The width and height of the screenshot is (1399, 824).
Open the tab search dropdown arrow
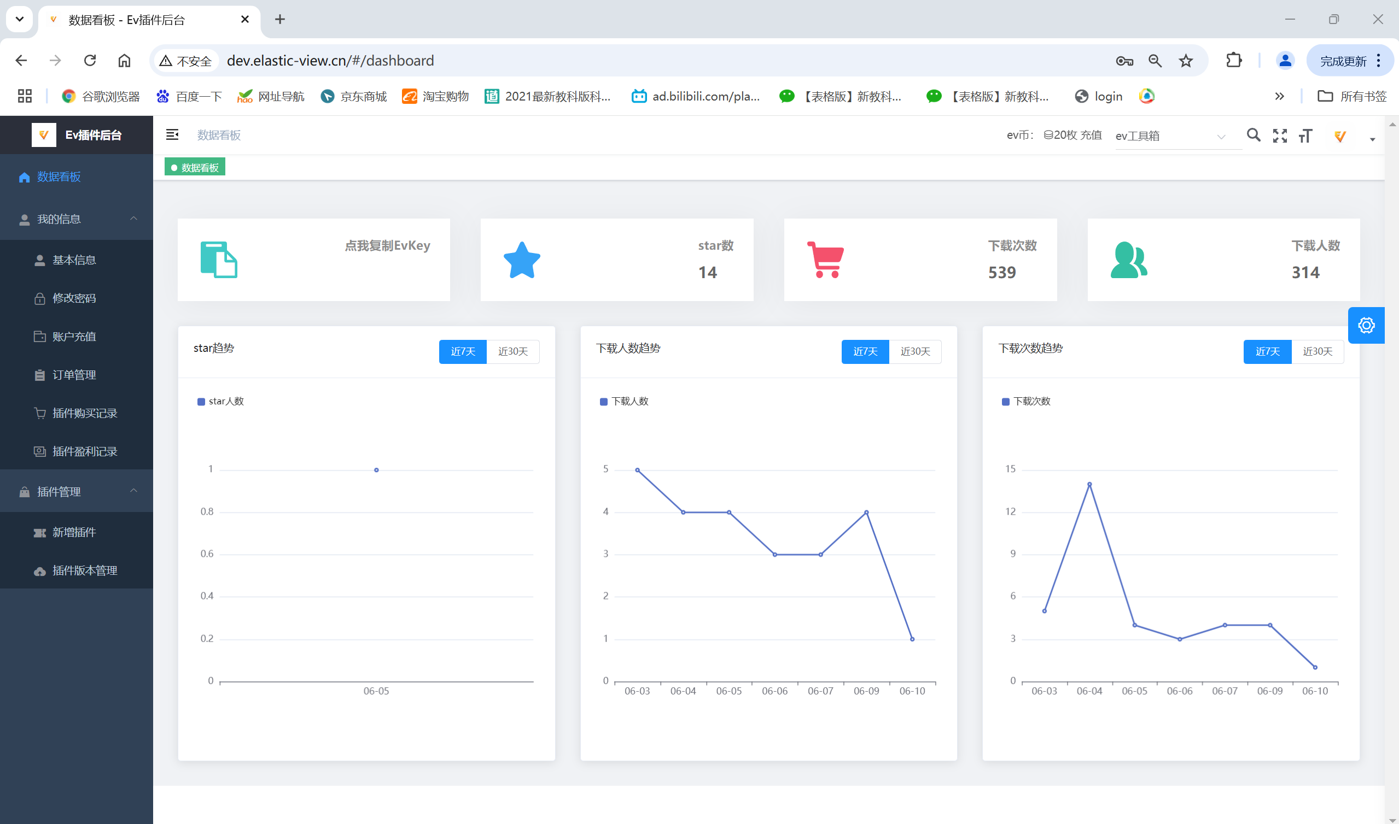[x=20, y=20]
